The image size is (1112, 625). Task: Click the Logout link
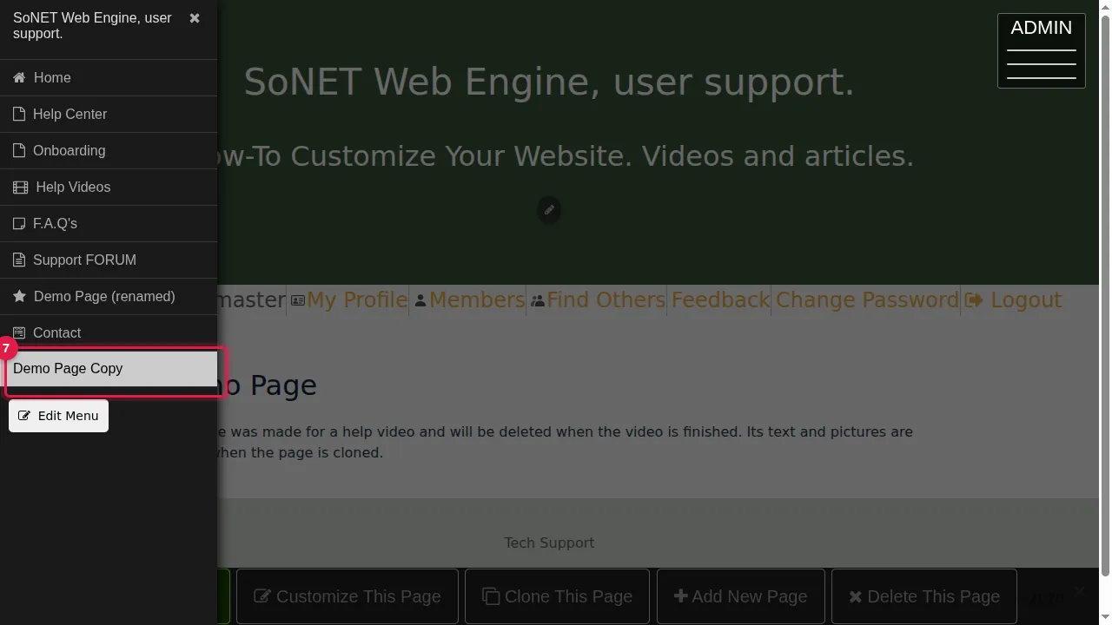pyautogui.click(x=1013, y=300)
